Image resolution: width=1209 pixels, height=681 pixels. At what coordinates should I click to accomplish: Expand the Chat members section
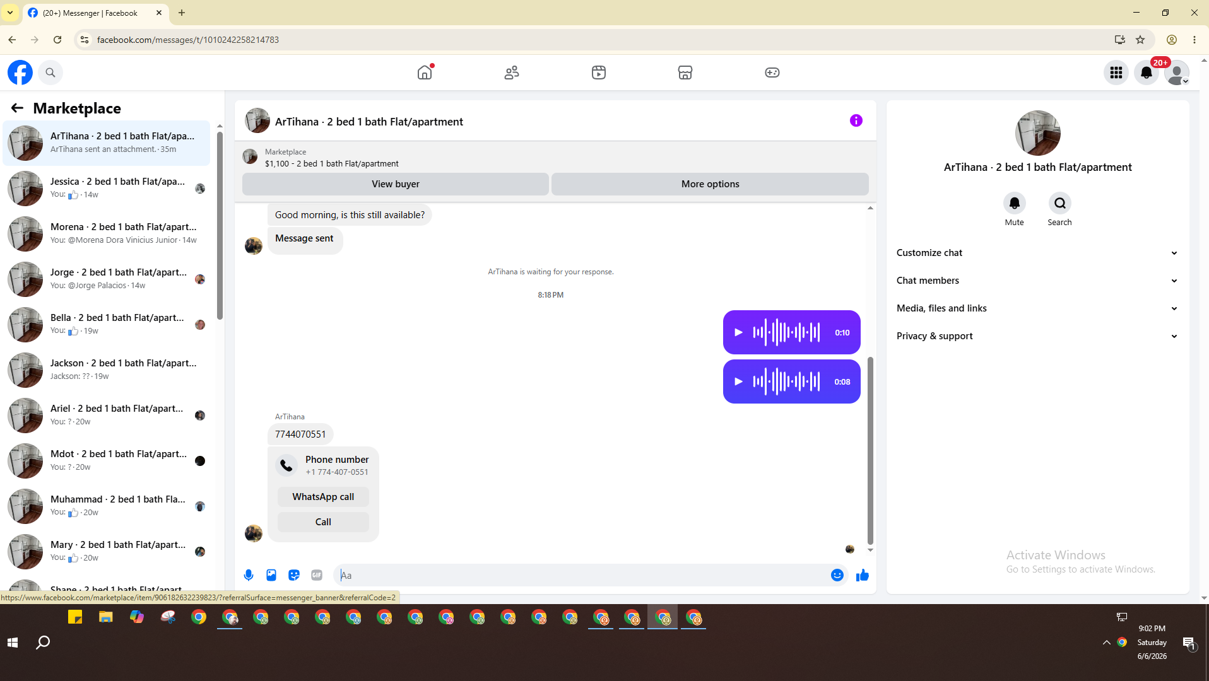pos(1037,281)
